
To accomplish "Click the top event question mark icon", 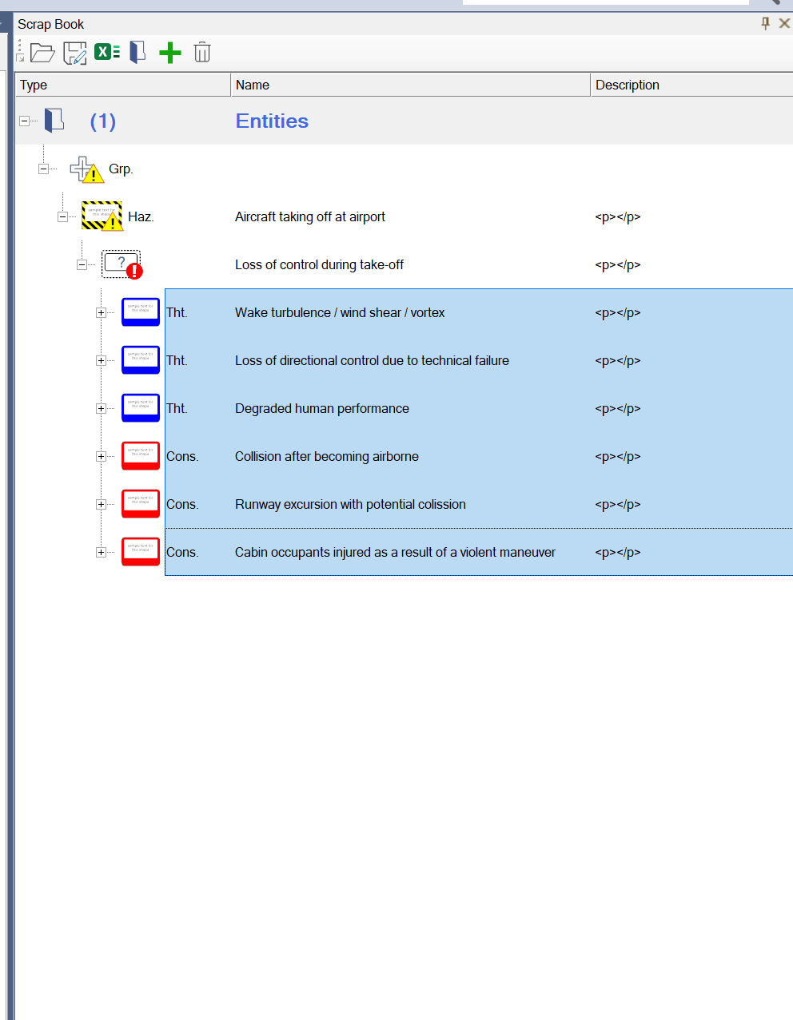I will click(122, 264).
